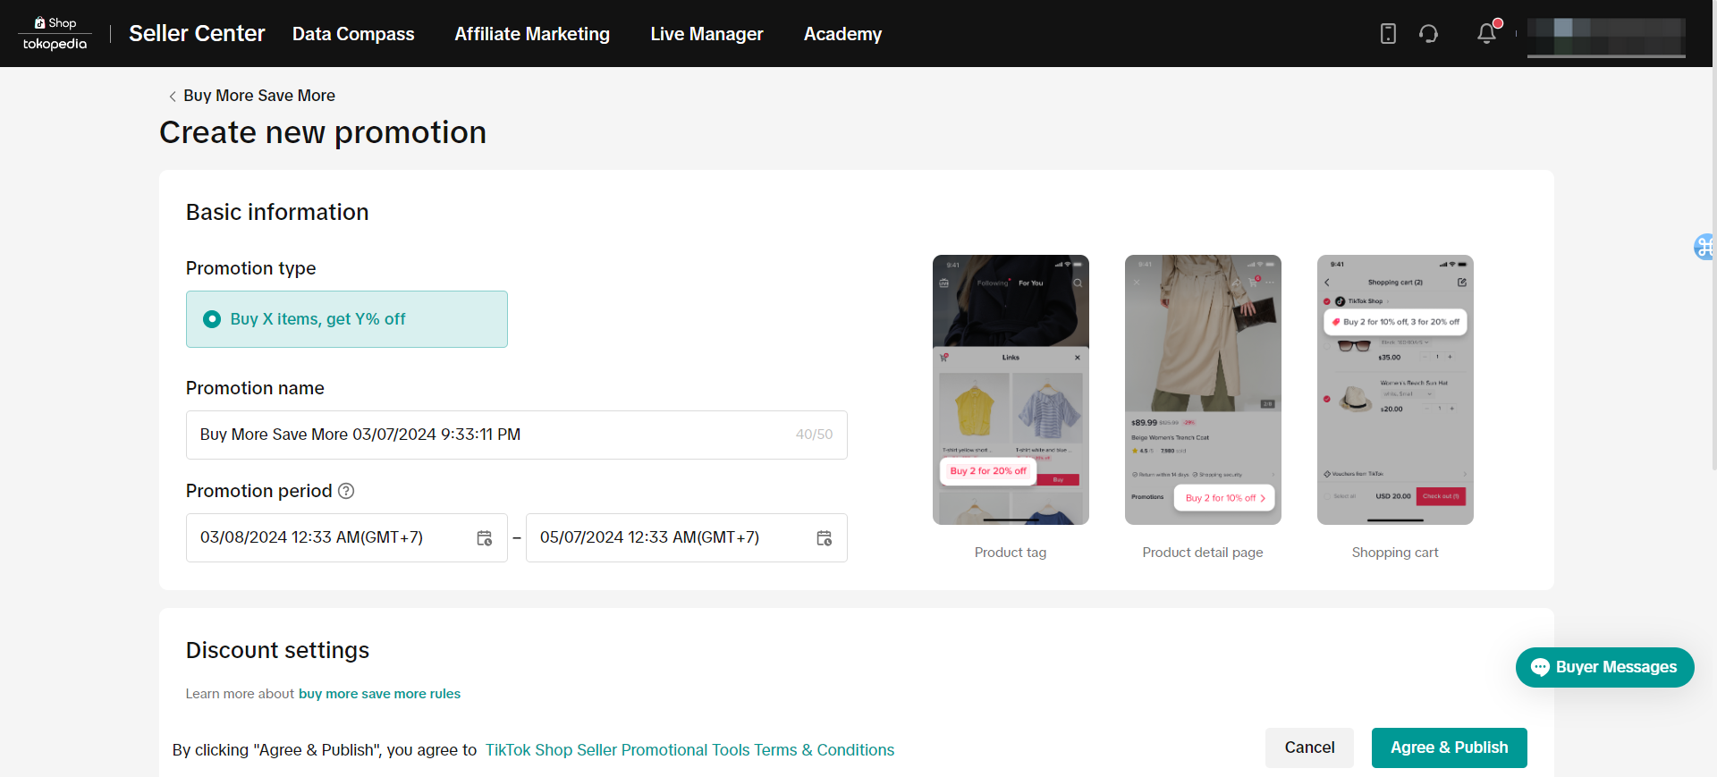The height and width of the screenshot is (777, 1717).
Task: Open the start date calendar icon
Action: (484, 538)
